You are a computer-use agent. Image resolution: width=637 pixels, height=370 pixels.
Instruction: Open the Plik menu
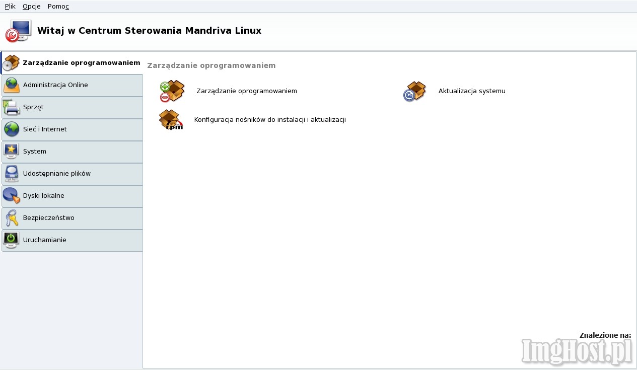tap(10, 6)
